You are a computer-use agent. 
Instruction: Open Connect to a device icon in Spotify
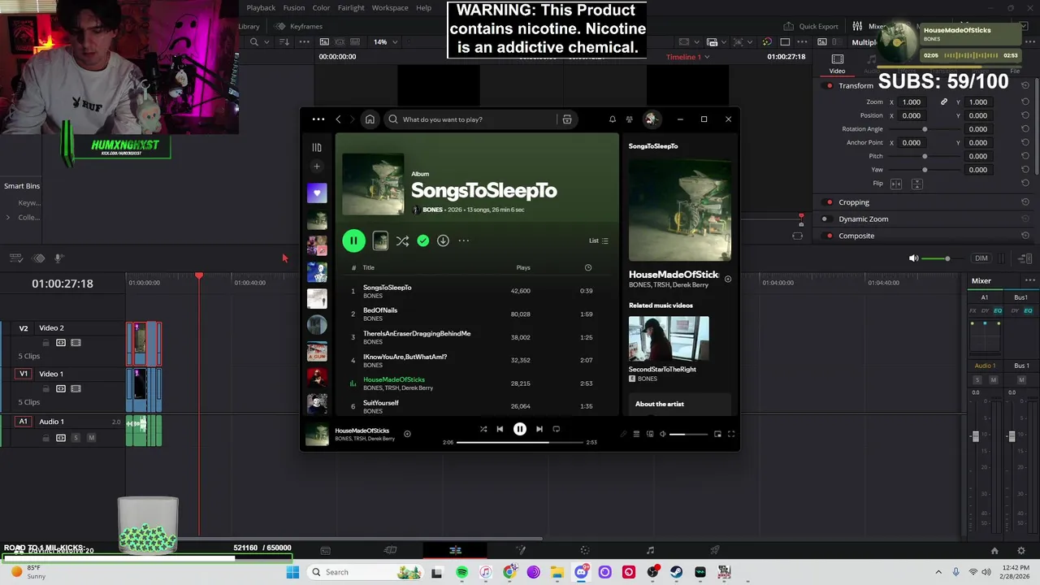[650, 434]
